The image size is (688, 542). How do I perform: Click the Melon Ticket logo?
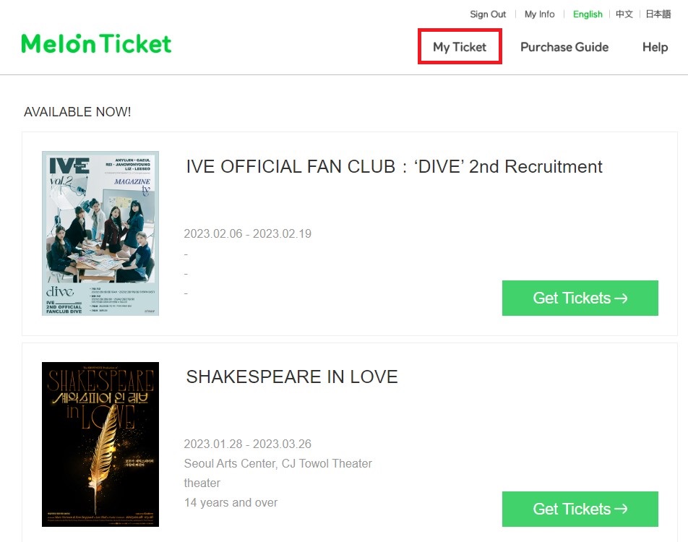pos(96,44)
